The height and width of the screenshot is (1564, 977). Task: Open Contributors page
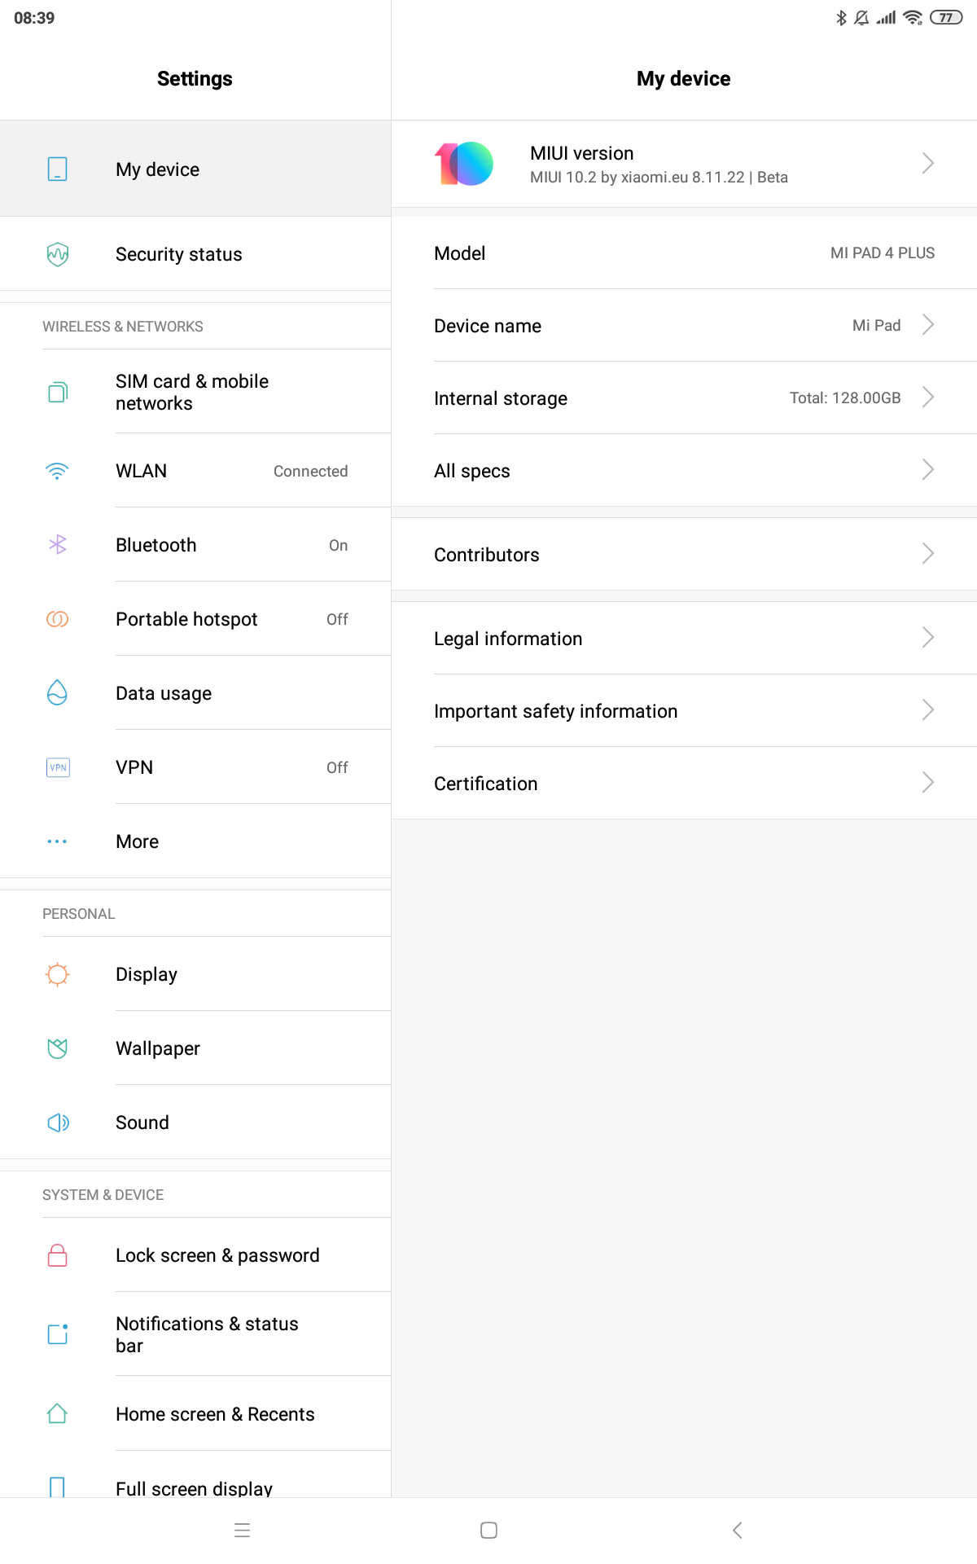coord(684,555)
